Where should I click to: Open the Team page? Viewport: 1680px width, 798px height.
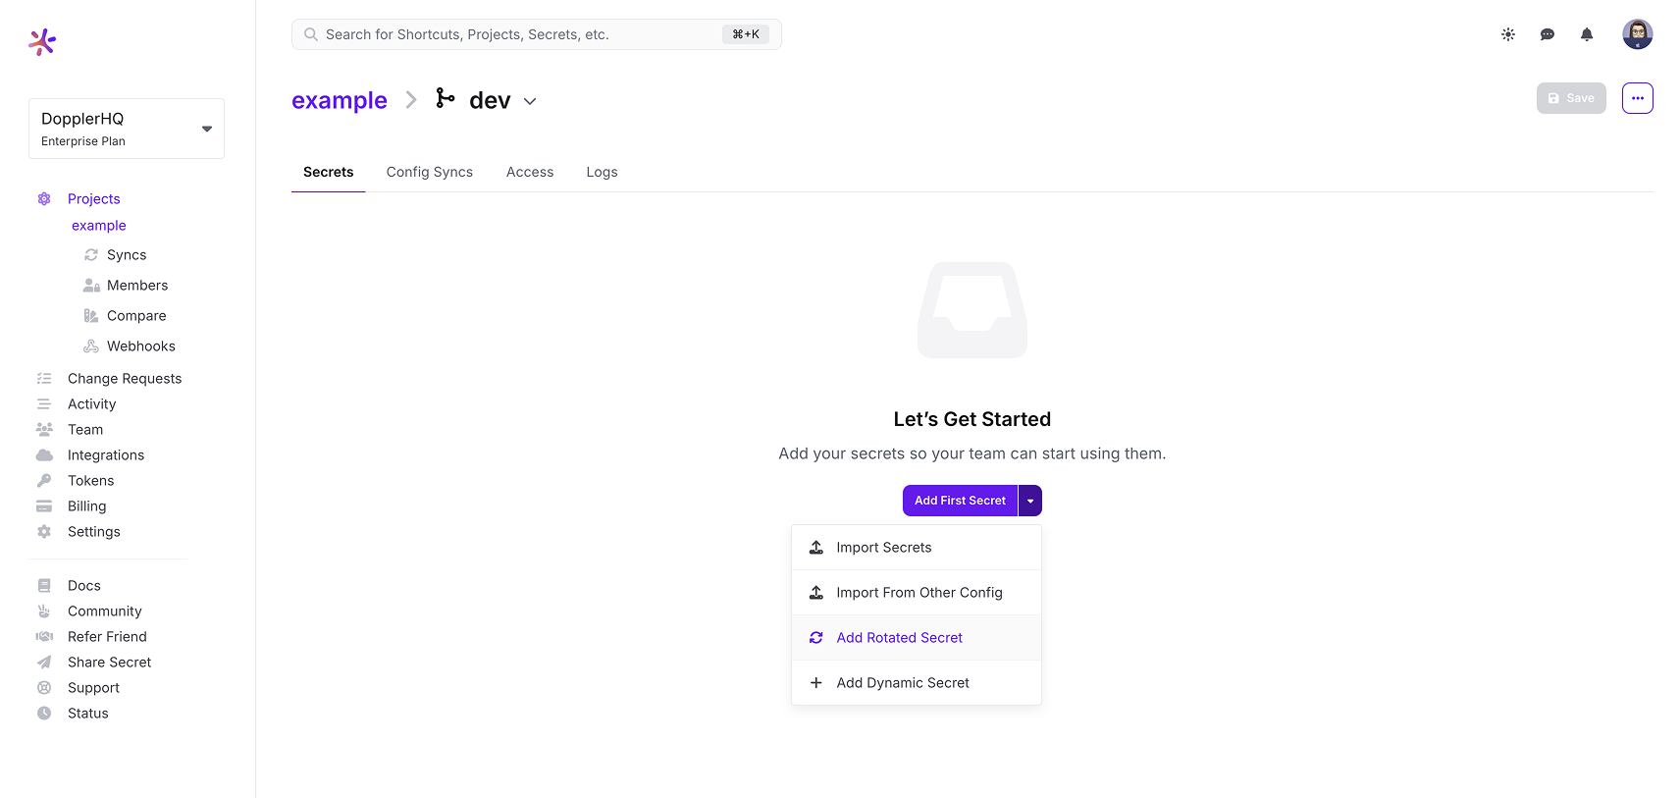click(85, 430)
